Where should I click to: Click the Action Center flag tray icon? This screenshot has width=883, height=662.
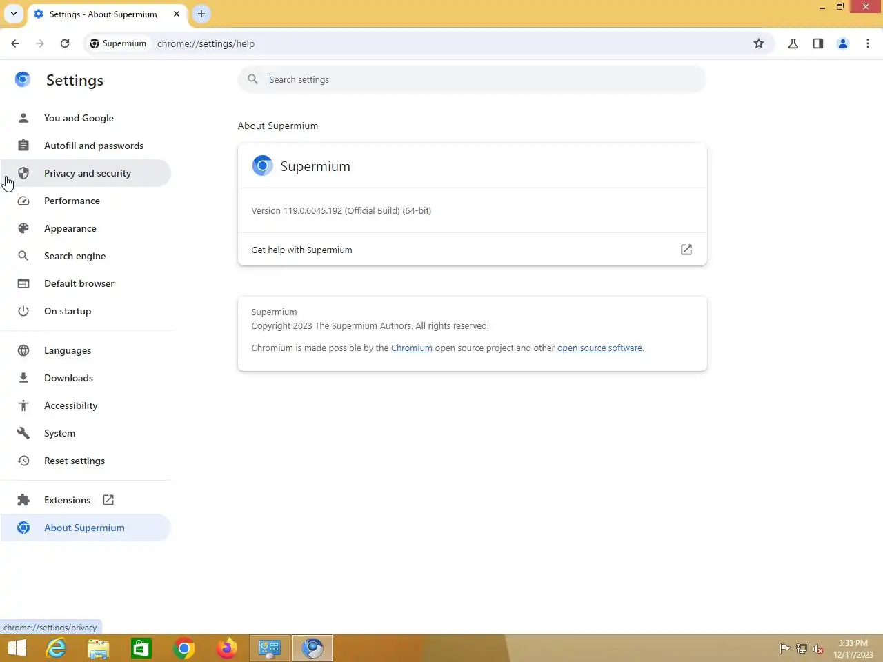[784, 649]
